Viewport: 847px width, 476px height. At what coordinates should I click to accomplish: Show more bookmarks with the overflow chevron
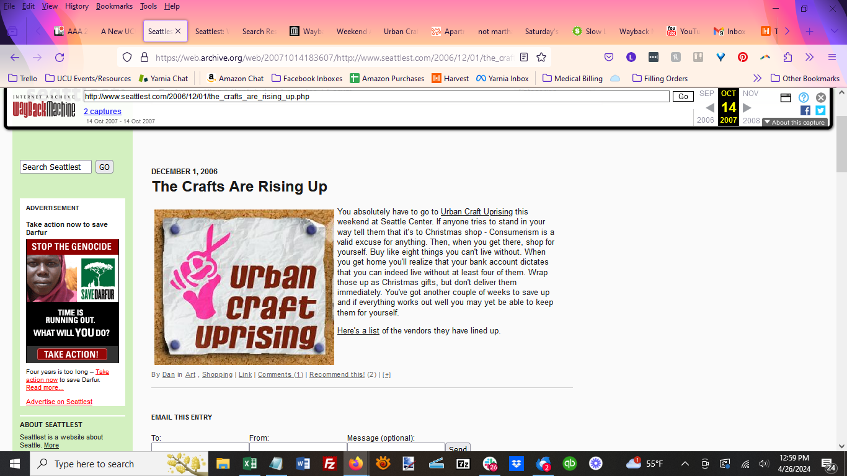757,78
